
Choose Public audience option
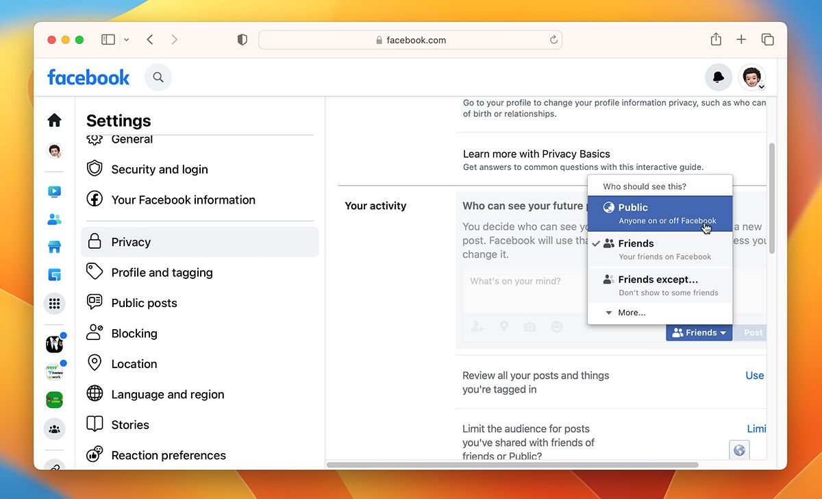click(660, 214)
